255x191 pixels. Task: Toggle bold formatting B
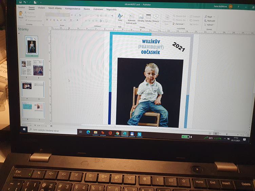point(47,20)
